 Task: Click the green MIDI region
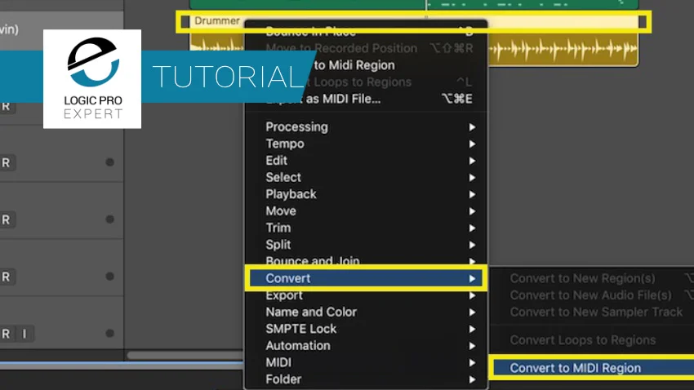(x=414, y=4)
